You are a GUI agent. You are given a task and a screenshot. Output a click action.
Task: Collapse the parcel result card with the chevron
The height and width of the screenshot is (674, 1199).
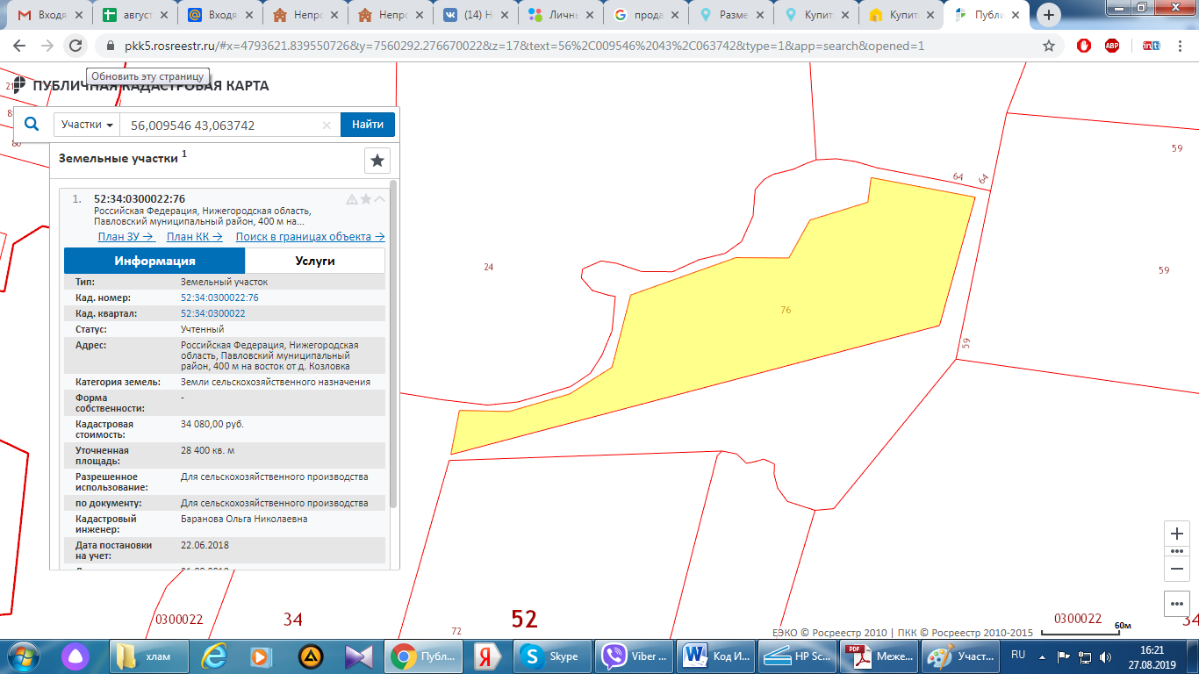380,199
